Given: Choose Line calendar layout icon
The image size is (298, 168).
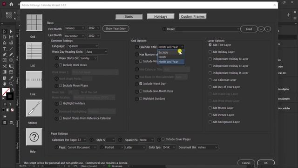Looking at the screenshot, I should point(34,80).
